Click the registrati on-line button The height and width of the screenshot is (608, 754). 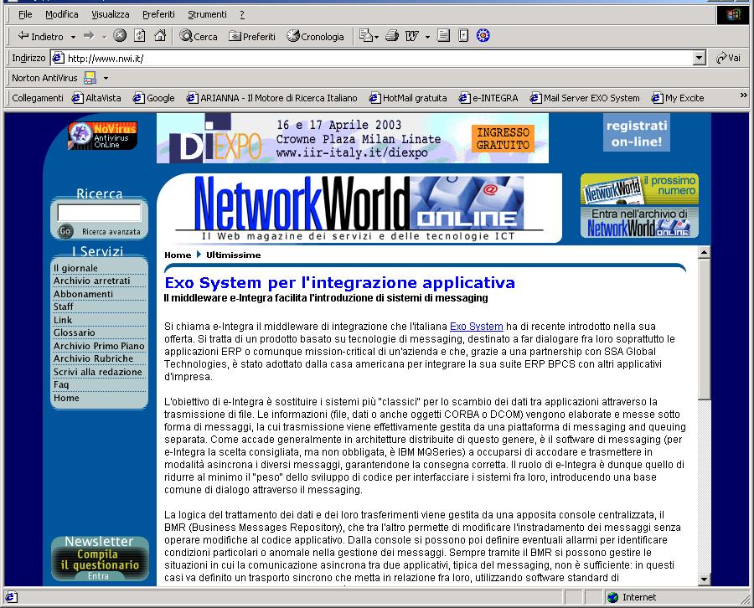(636, 133)
